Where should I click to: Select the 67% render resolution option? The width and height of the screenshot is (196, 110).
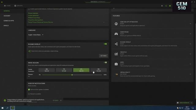click(81, 70)
